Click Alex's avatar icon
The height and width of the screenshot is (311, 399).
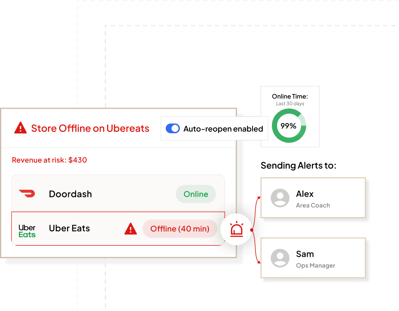click(280, 198)
